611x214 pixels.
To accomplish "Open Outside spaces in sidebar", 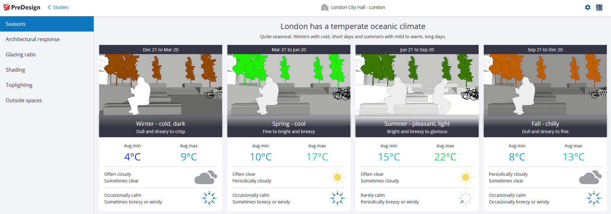I will (x=24, y=100).
